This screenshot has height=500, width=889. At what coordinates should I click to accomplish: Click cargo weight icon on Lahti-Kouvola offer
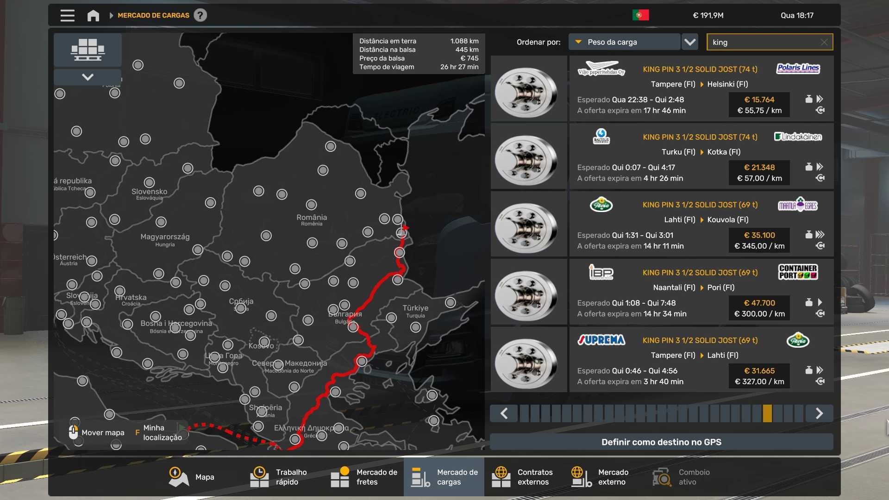point(808,235)
